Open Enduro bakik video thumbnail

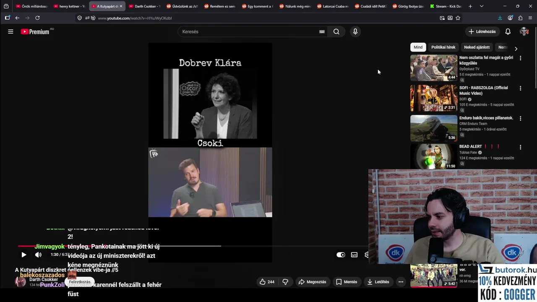pos(434,128)
